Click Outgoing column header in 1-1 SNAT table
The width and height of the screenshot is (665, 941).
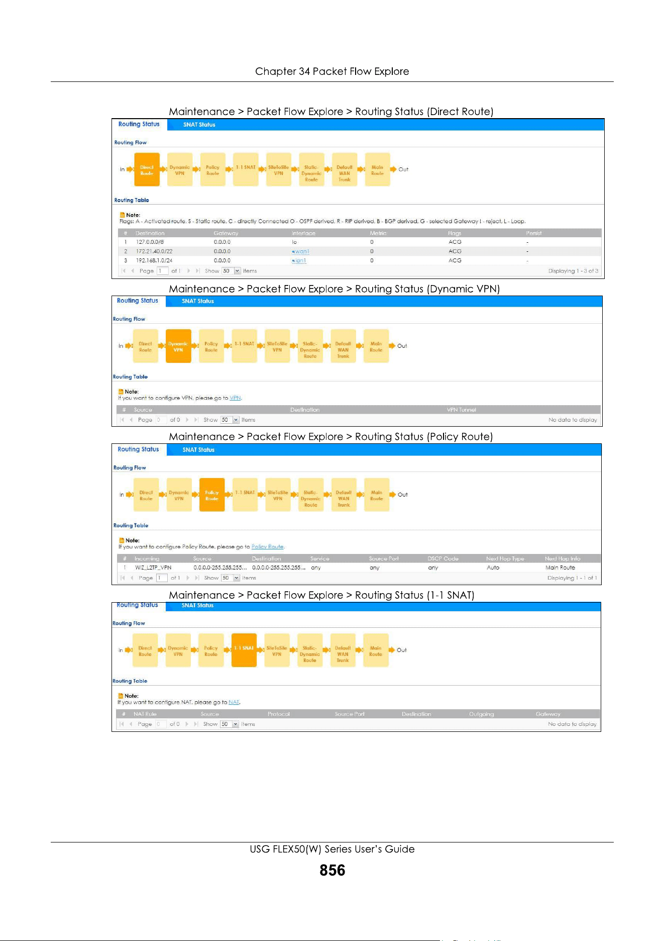[481, 714]
